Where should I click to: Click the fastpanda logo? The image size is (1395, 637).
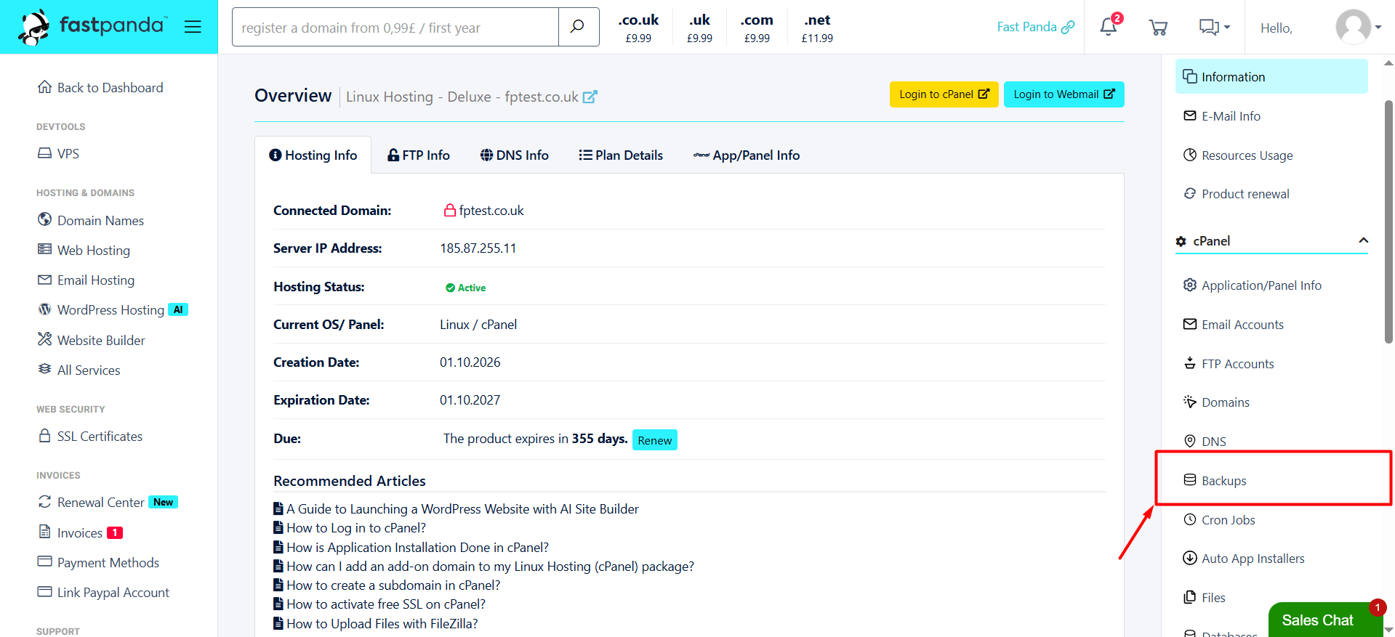[93, 27]
